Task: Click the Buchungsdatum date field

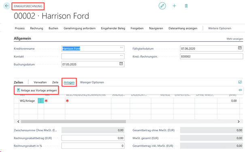Action: [93, 64]
